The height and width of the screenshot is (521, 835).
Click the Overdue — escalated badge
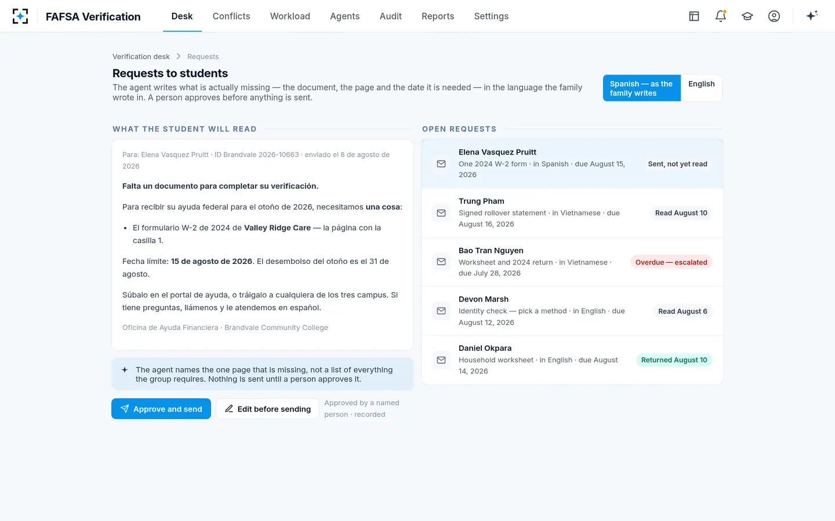671,262
